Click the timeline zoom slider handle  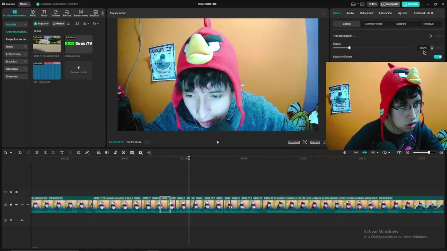click(428, 153)
